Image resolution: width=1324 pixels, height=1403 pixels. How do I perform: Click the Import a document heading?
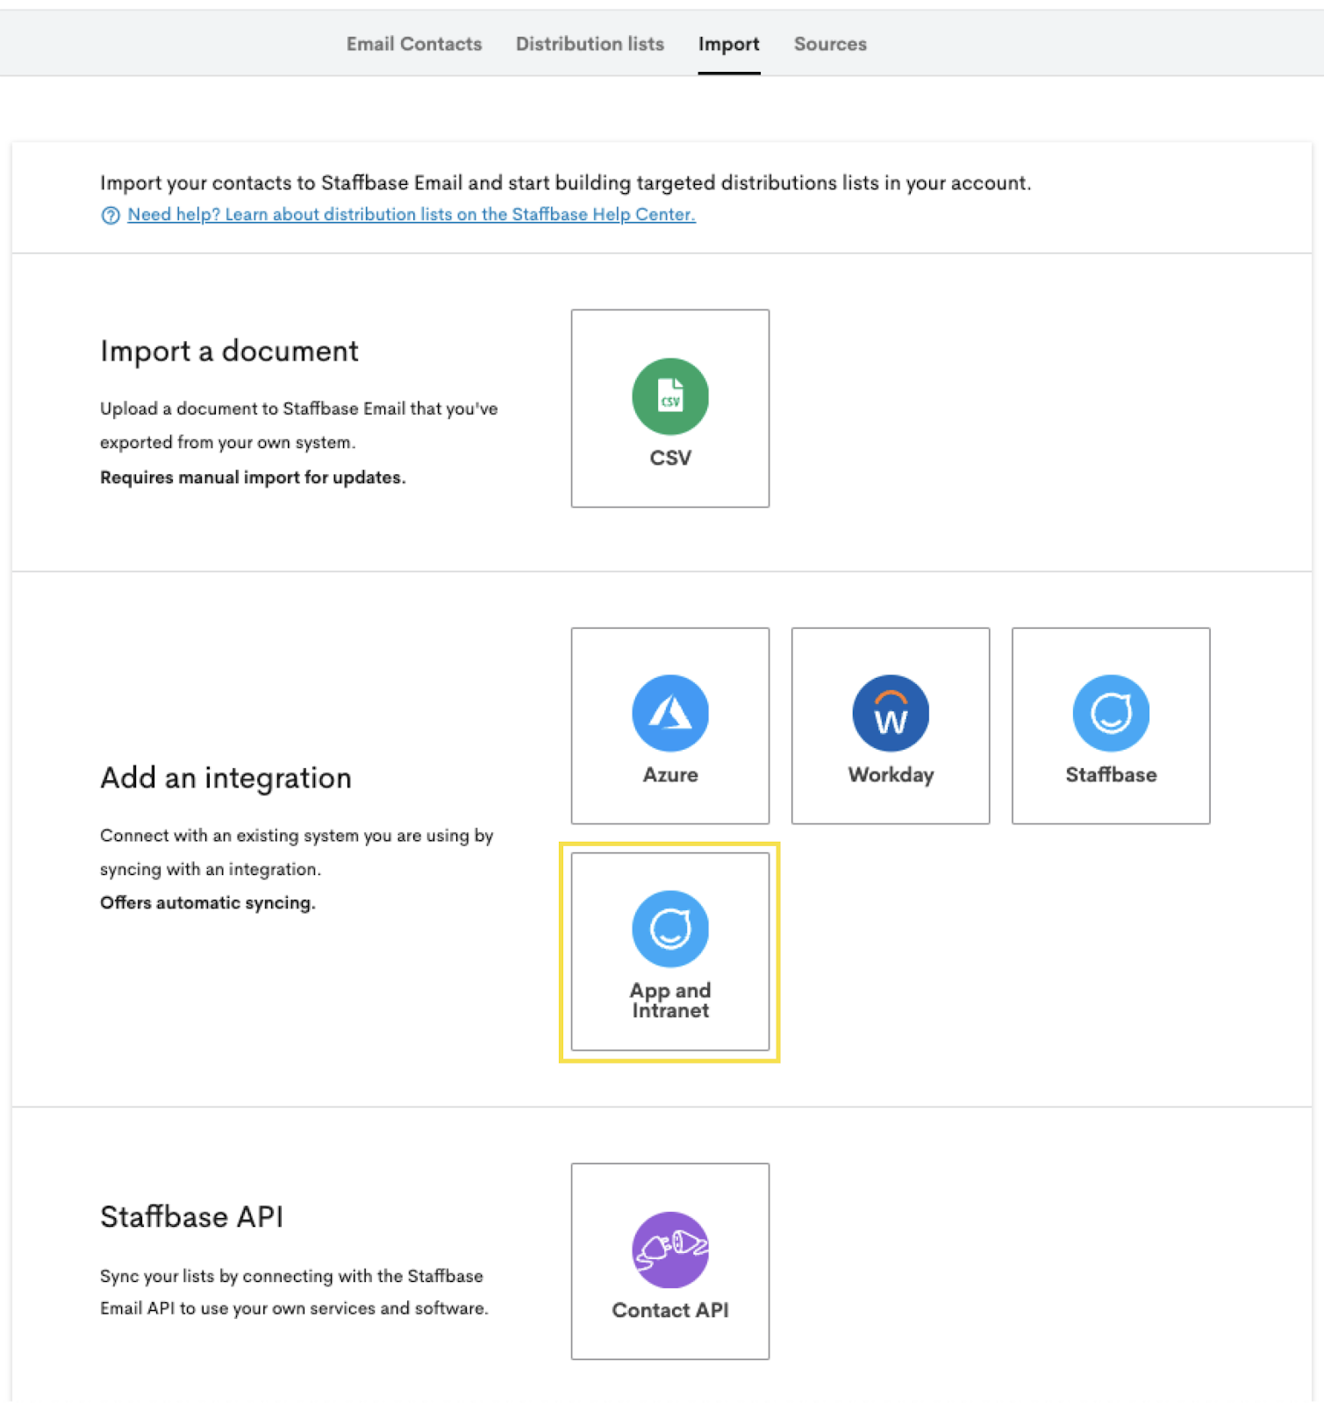(229, 352)
